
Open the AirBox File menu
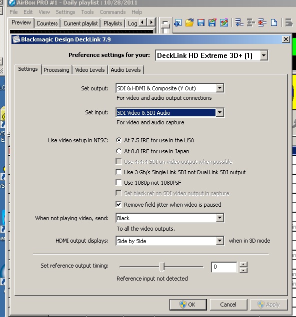tap(13, 12)
